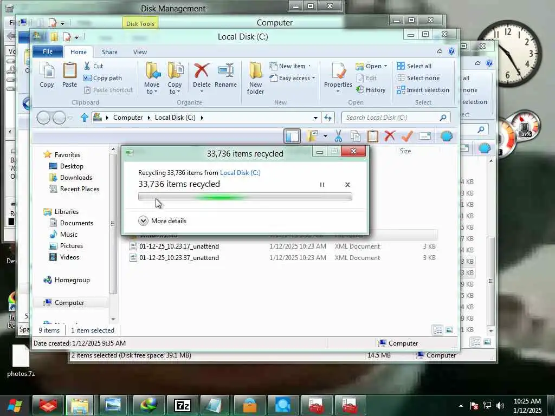
Task: Cancel the recycling operation with X
Action: pyautogui.click(x=347, y=185)
